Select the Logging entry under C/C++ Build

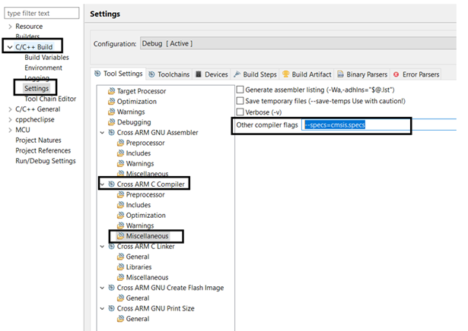pyautogui.click(x=37, y=78)
